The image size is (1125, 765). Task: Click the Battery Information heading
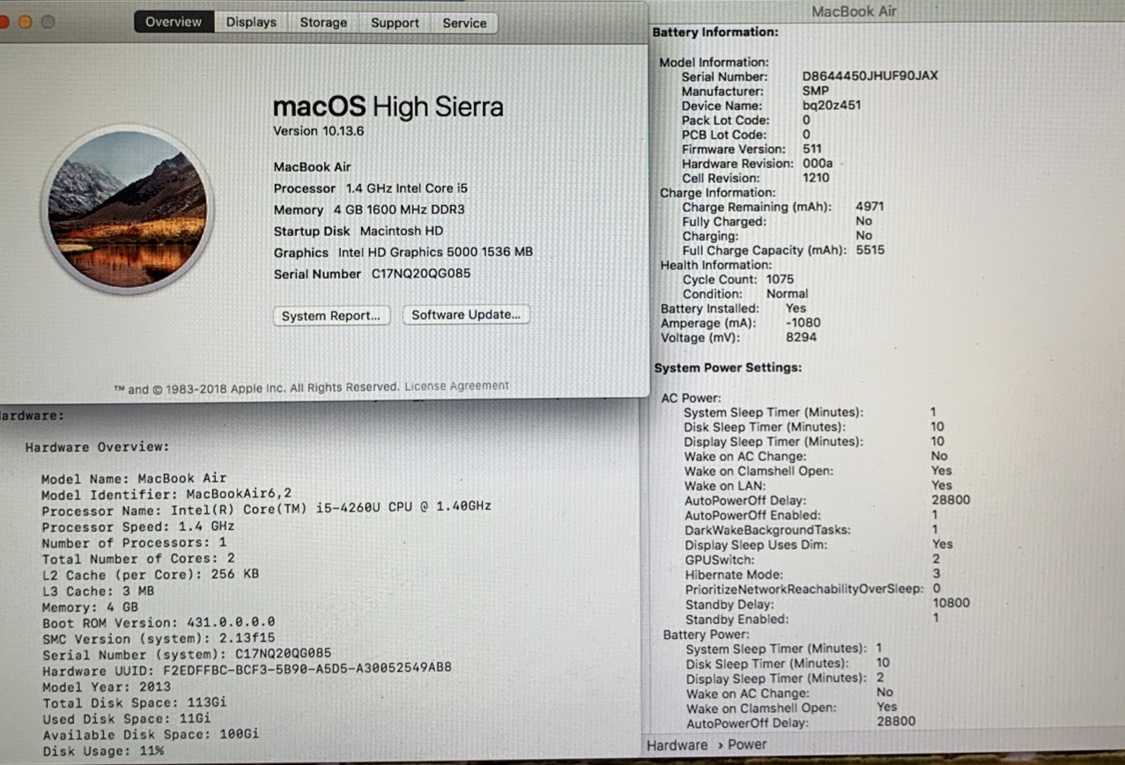pyautogui.click(x=715, y=33)
